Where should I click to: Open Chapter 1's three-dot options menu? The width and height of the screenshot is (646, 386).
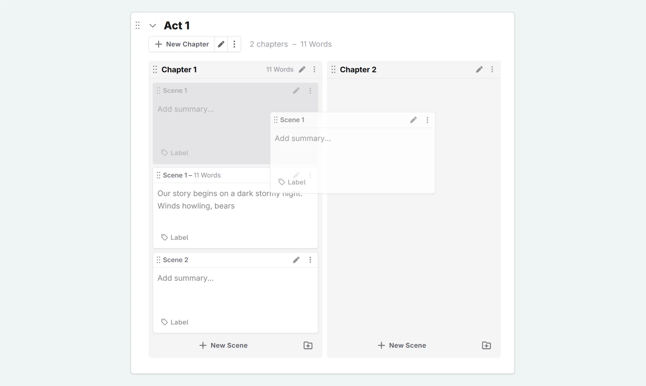314,69
